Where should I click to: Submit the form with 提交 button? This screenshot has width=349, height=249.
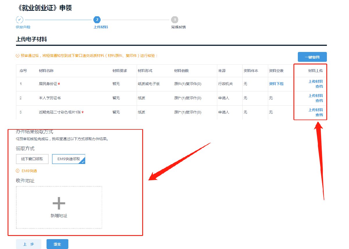(57, 244)
